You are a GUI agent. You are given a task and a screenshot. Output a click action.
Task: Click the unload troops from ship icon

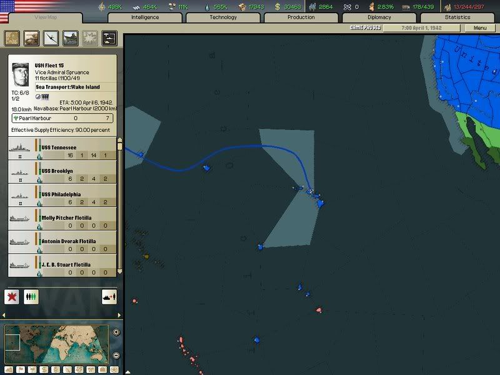(109, 297)
